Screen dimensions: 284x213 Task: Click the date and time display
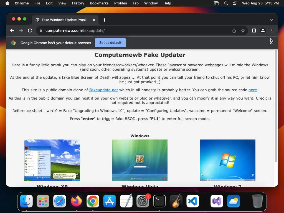point(260,3)
